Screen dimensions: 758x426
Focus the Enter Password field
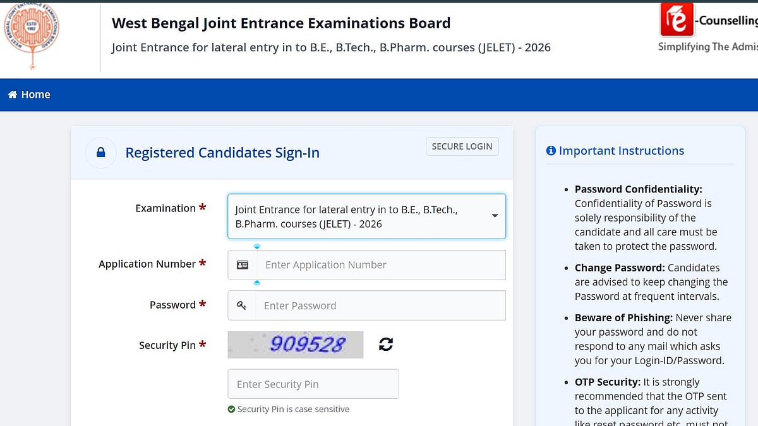point(380,305)
